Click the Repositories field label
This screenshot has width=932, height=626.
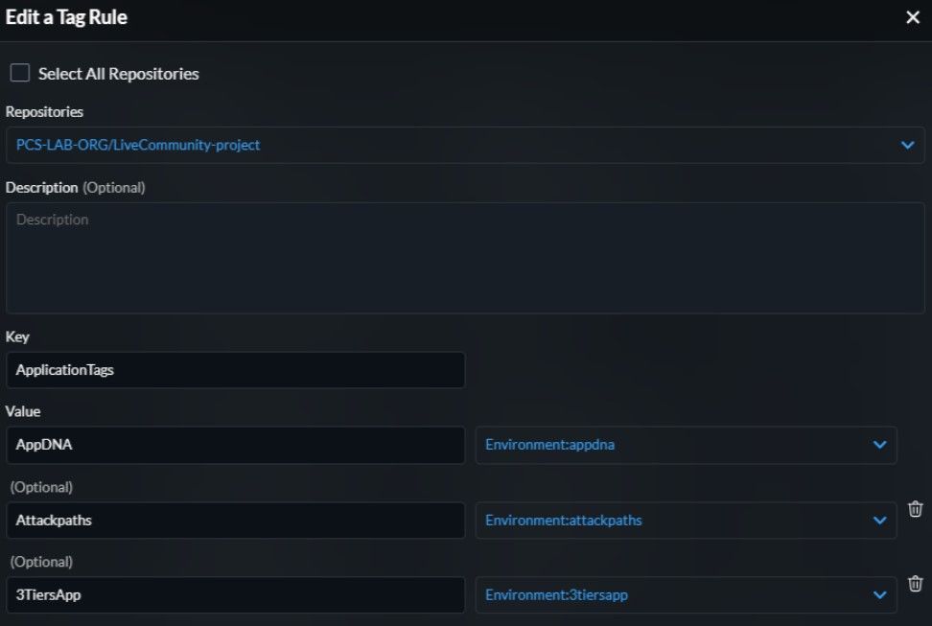tap(44, 112)
